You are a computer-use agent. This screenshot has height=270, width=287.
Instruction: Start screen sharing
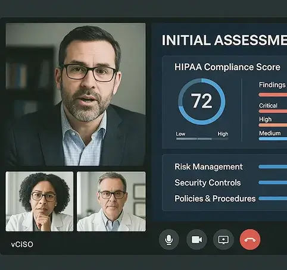tap(223, 240)
